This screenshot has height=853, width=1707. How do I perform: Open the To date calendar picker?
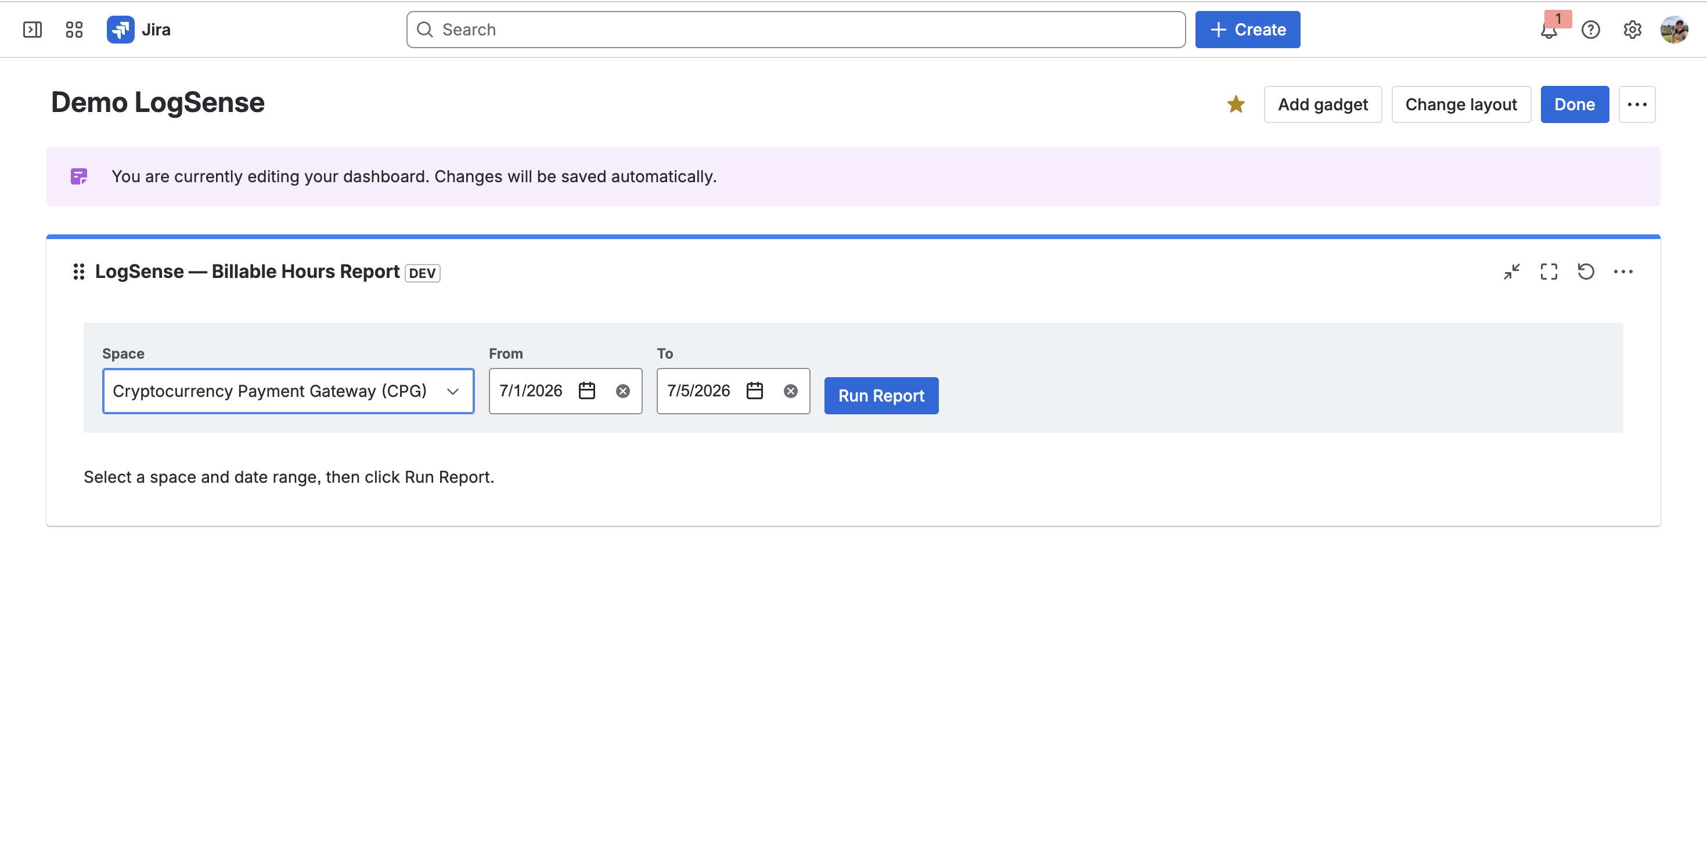[755, 391]
